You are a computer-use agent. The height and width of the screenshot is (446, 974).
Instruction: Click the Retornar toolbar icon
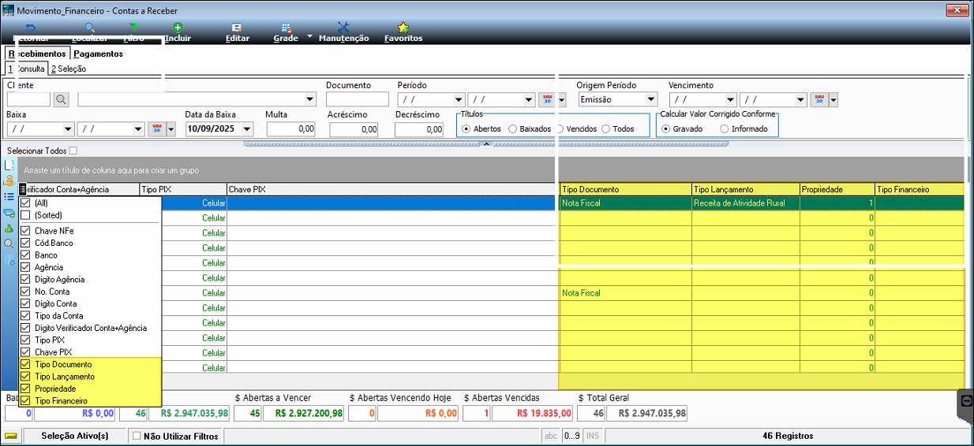click(x=32, y=28)
